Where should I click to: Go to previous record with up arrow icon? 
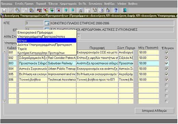click(x=66, y=10)
